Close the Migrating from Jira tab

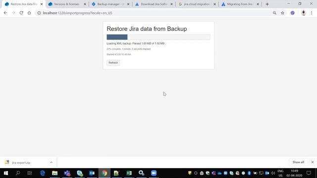tap(258, 4)
